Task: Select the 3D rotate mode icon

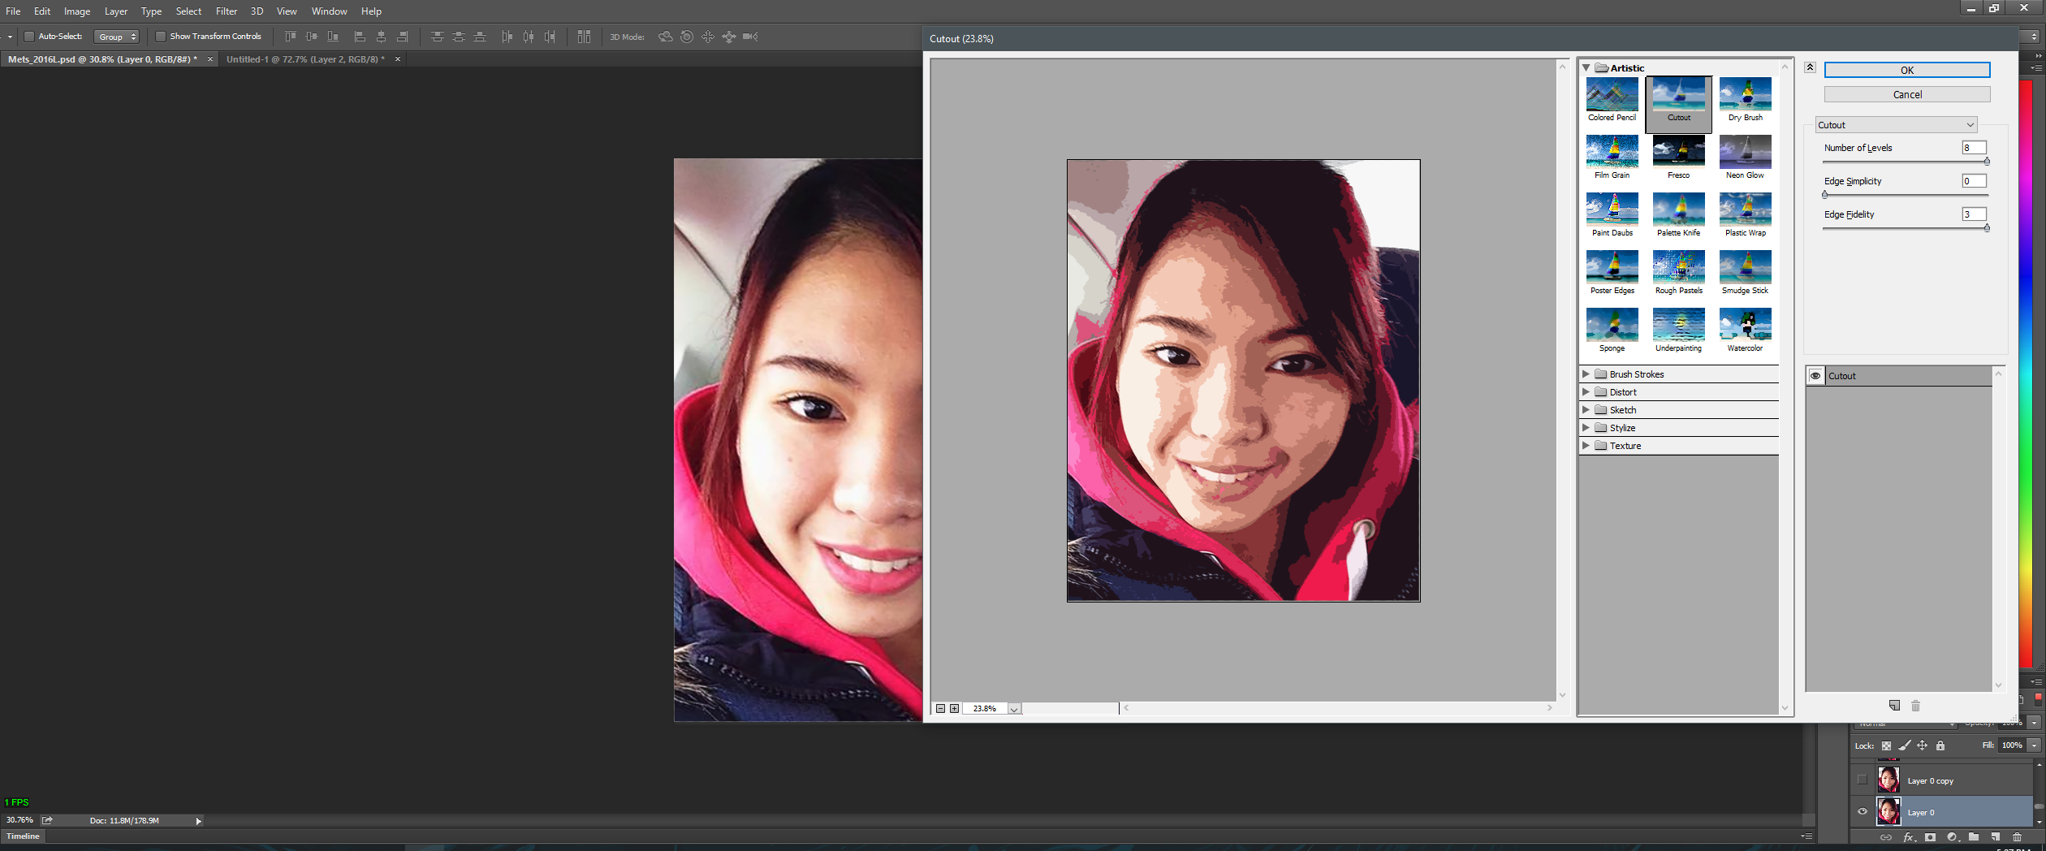Action: (x=666, y=37)
